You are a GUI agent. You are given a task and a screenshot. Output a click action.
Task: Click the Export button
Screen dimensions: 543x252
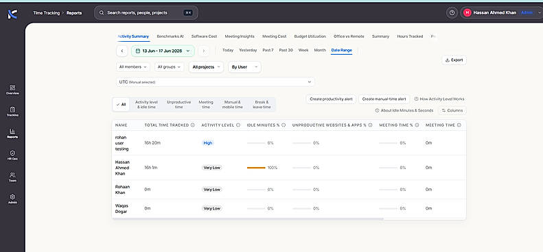[x=454, y=60]
